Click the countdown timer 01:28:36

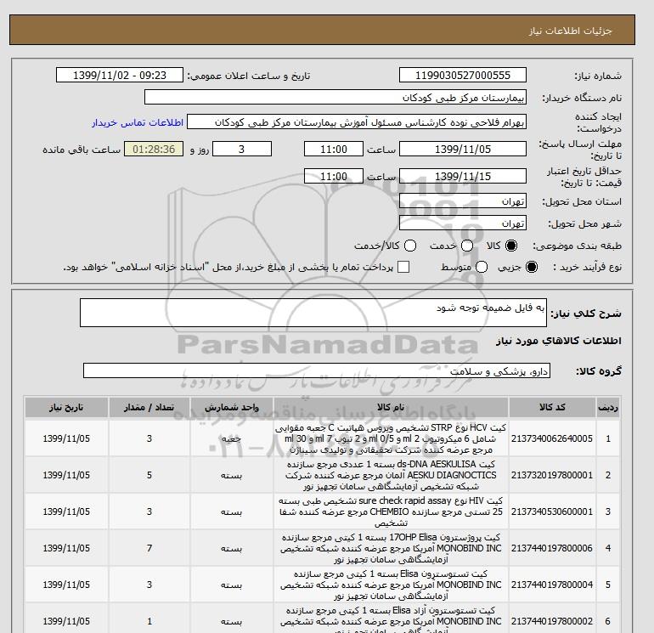154,149
